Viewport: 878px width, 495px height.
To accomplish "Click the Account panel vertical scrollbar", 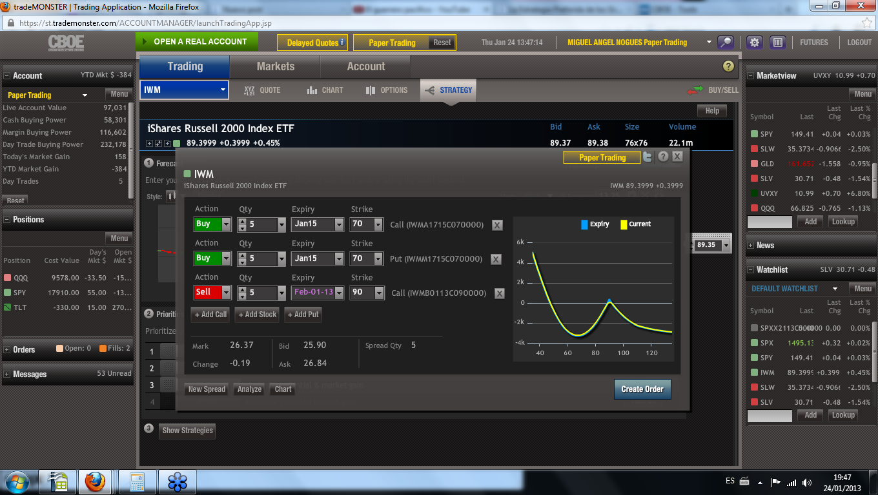I will coord(131,150).
